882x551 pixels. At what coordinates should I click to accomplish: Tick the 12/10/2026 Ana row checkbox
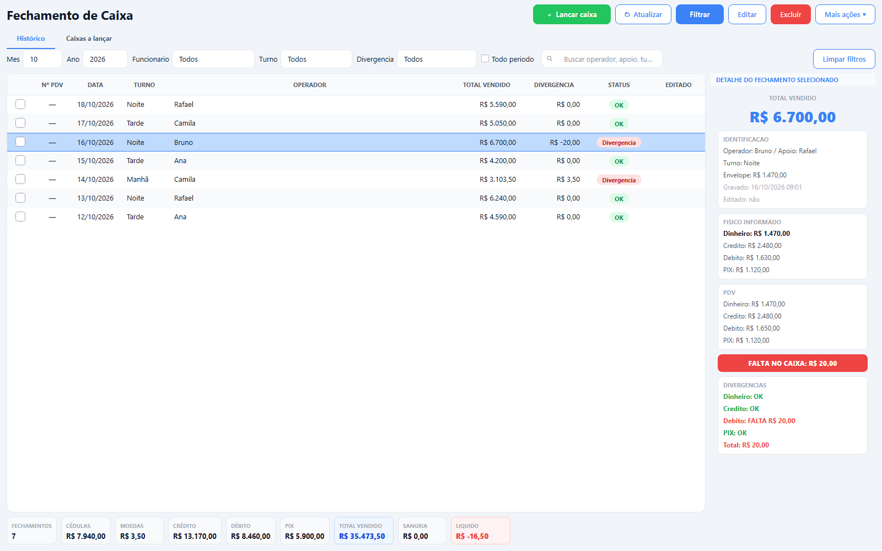(x=20, y=217)
